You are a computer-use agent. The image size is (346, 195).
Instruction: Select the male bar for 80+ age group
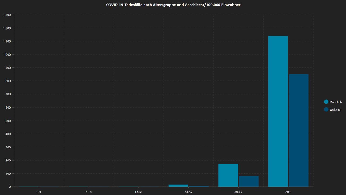(x=278, y=111)
